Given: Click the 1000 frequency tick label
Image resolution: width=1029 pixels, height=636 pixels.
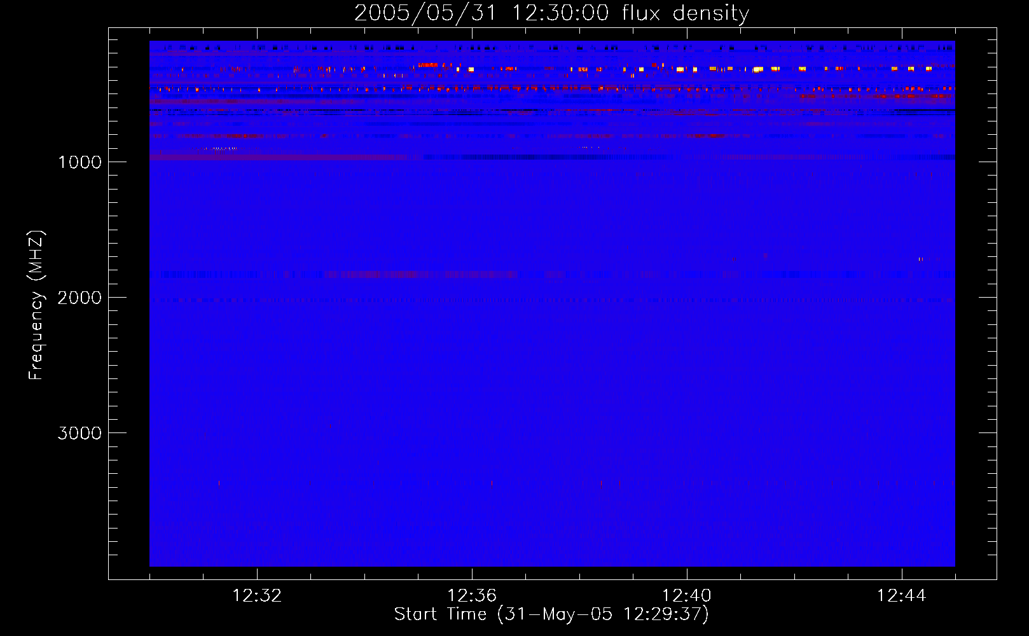Looking at the screenshot, I should coord(79,162).
